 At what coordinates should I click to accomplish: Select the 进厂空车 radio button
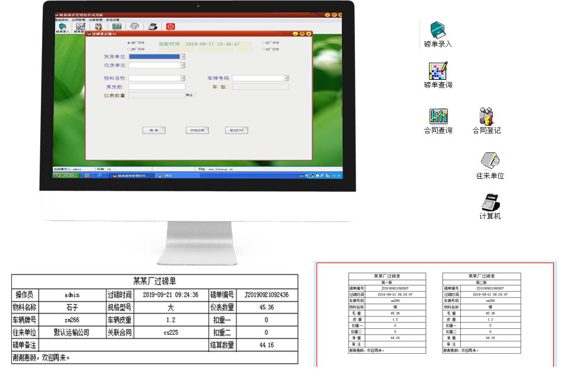[x=128, y=49]
